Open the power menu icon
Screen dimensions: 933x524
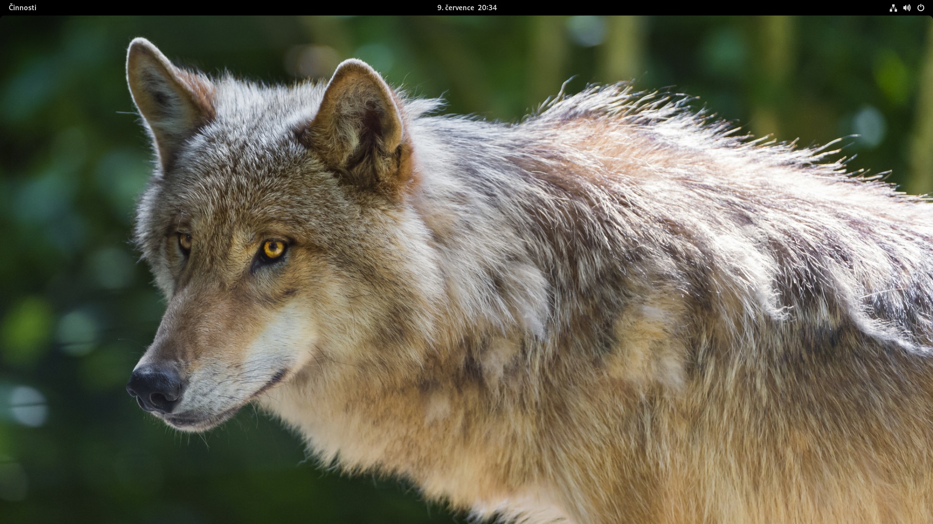click(x=920, y=8)
